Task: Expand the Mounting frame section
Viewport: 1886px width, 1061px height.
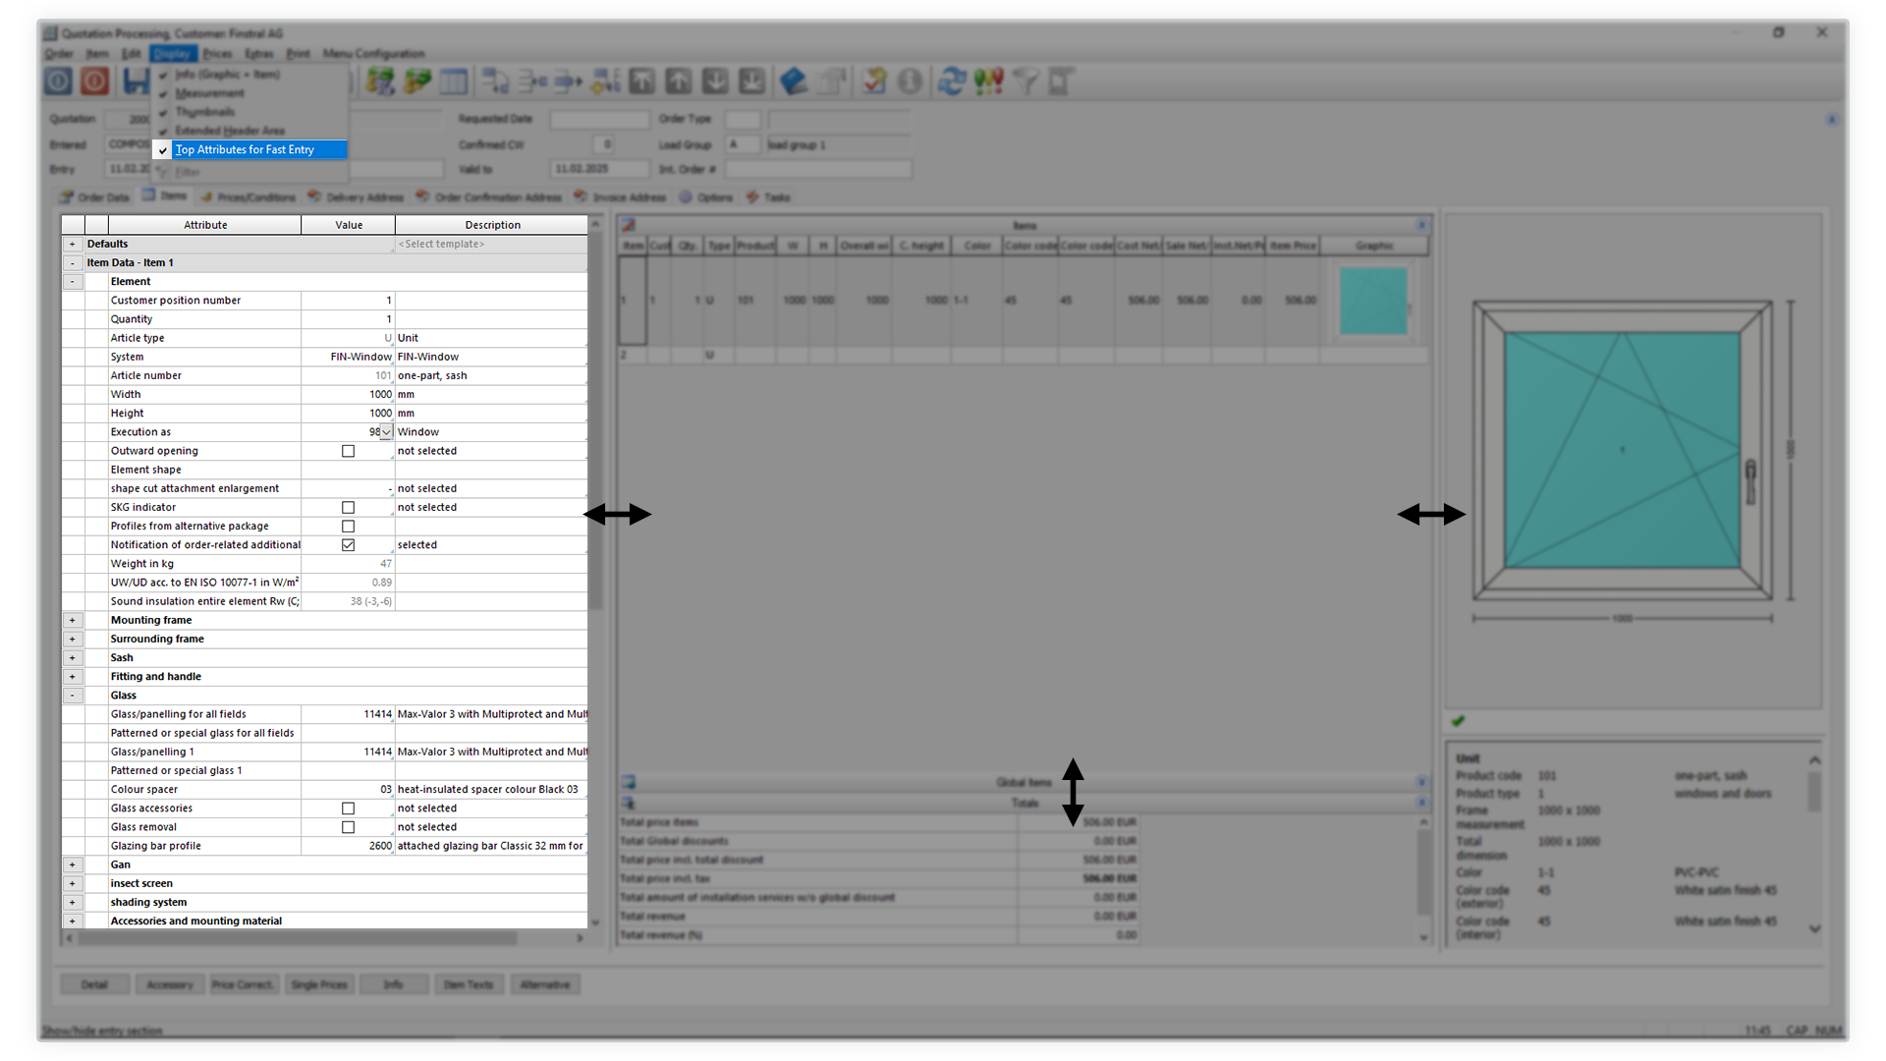Action: click(72, 620)
